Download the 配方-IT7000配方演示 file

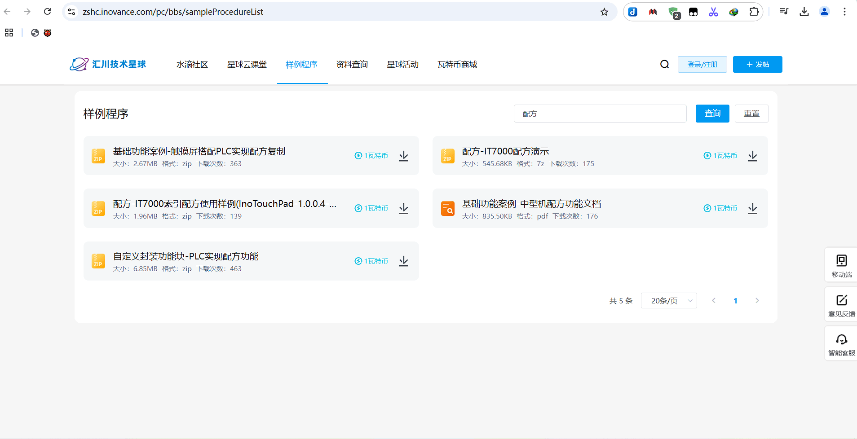coord(753,156)
